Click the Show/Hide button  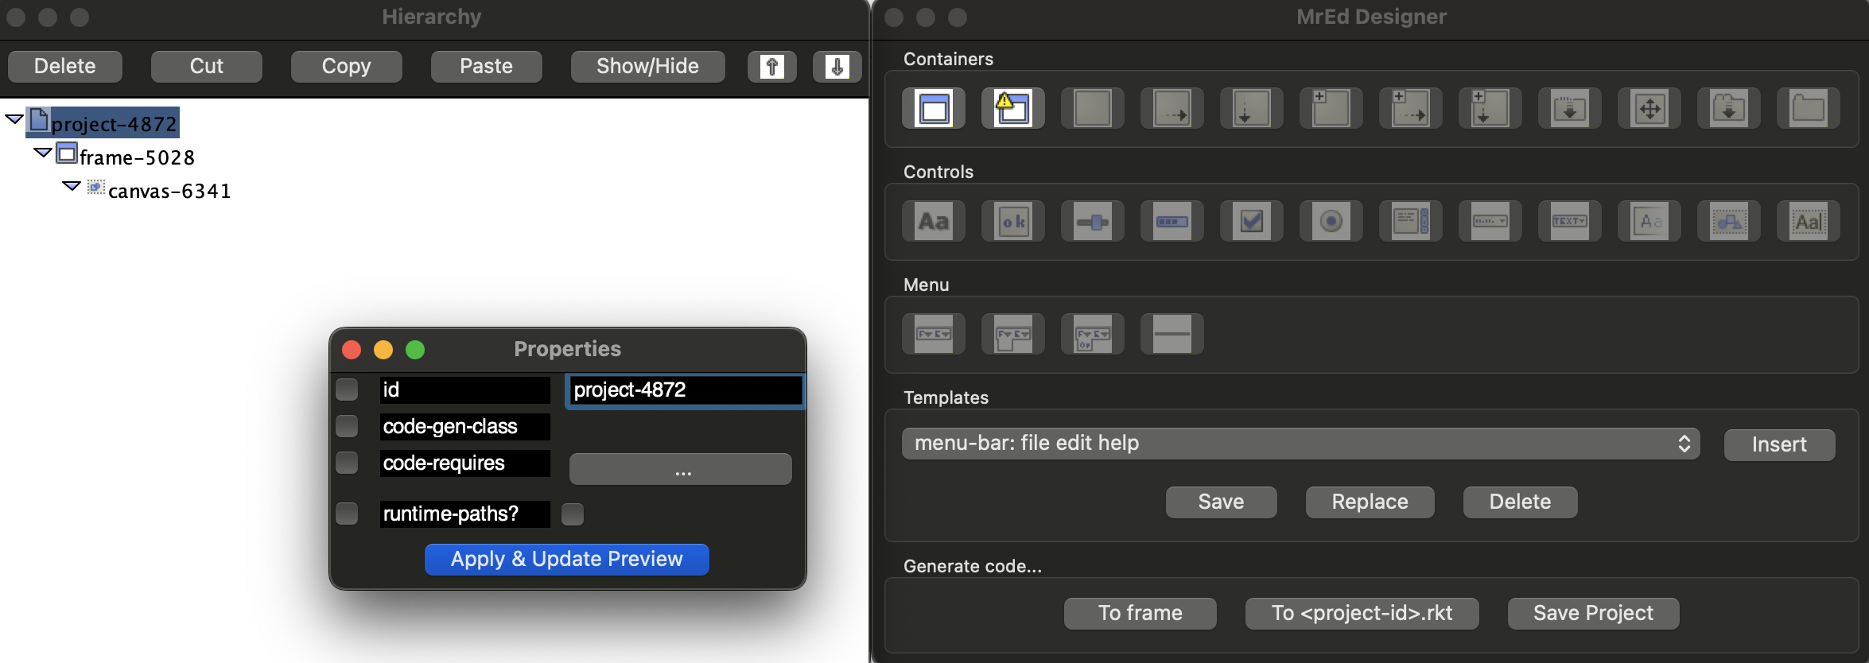(x=648, y=66)
